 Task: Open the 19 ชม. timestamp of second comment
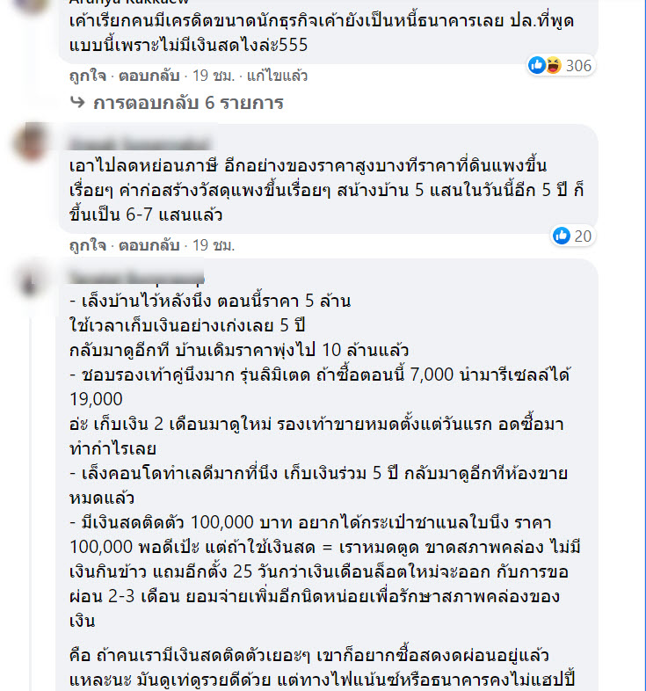click(214, 245)
